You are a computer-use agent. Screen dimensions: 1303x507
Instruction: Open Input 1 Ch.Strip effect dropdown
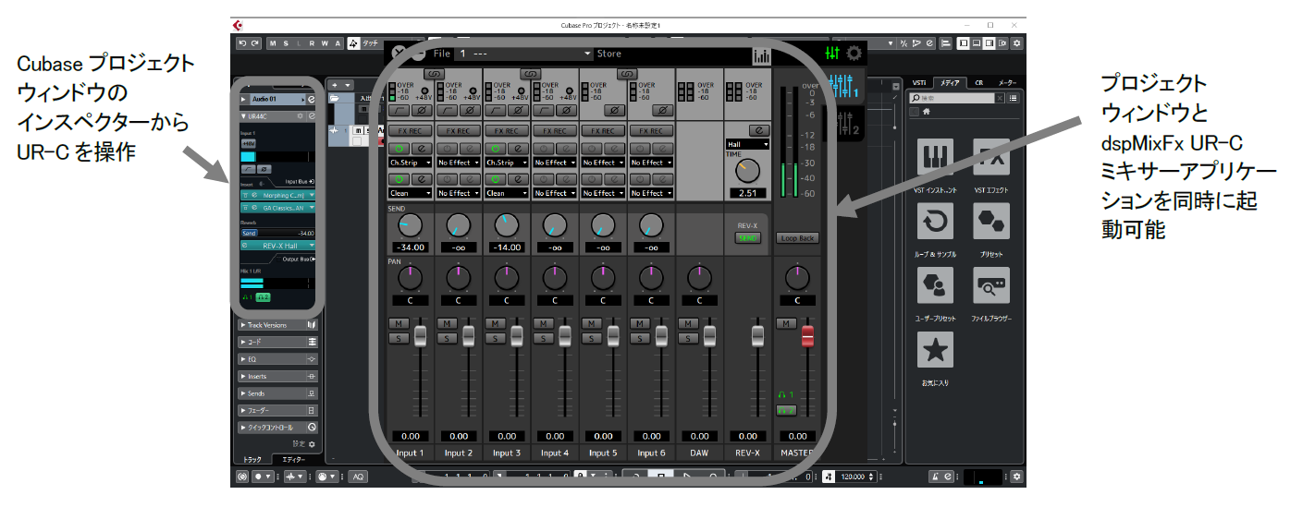click(411, 163)
